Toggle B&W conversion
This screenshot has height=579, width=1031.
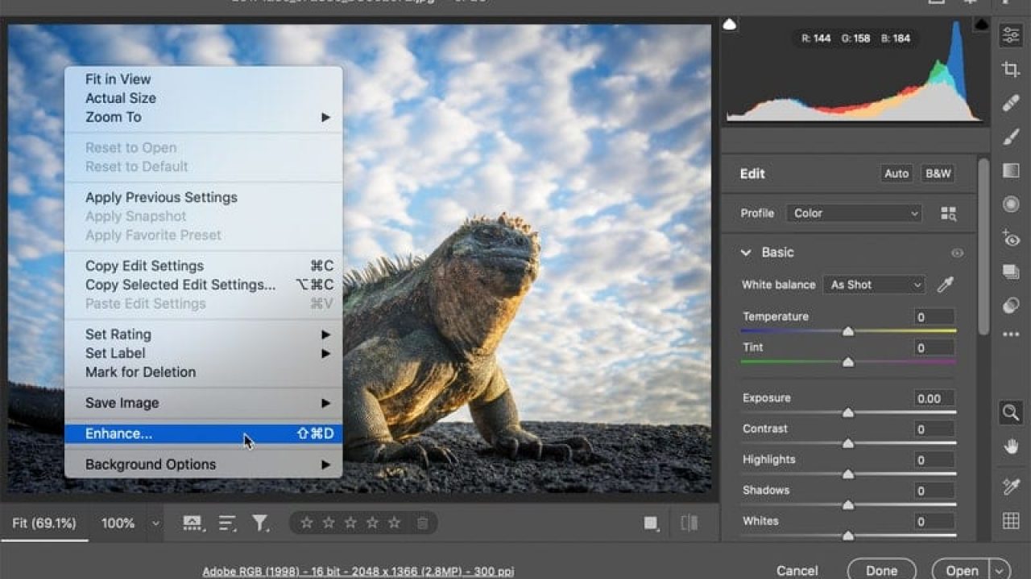pyautogui.click(x=938, y=174)
